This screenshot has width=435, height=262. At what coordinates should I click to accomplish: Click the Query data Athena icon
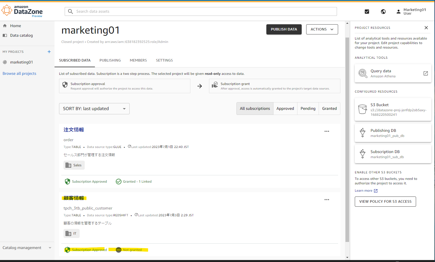tap(363, 73)
